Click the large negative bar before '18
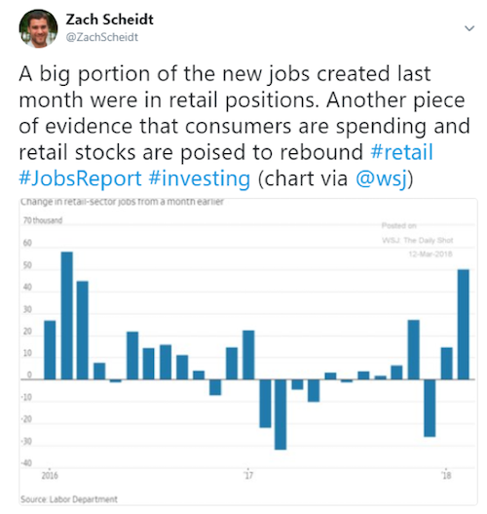The height and width of the screenshot is (514, 487). click(x=430, y=408)
